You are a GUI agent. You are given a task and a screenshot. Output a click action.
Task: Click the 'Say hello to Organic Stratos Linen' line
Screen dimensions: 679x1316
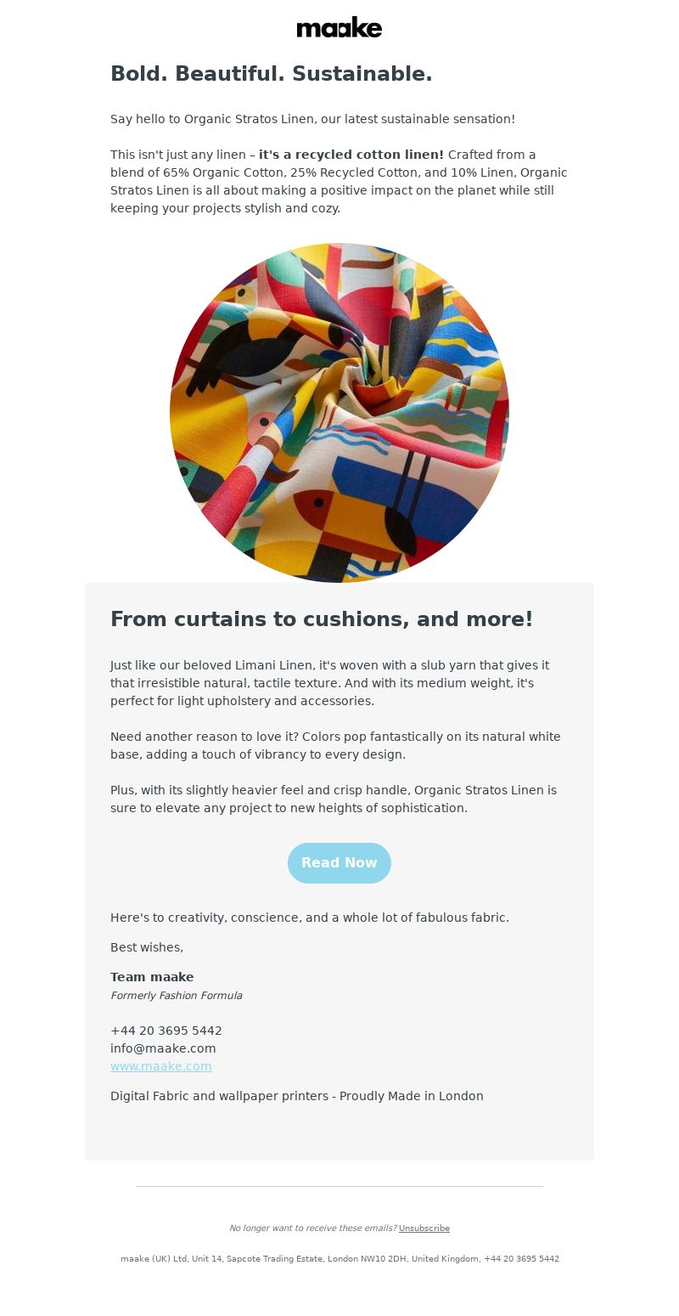(x=312, y=119)
